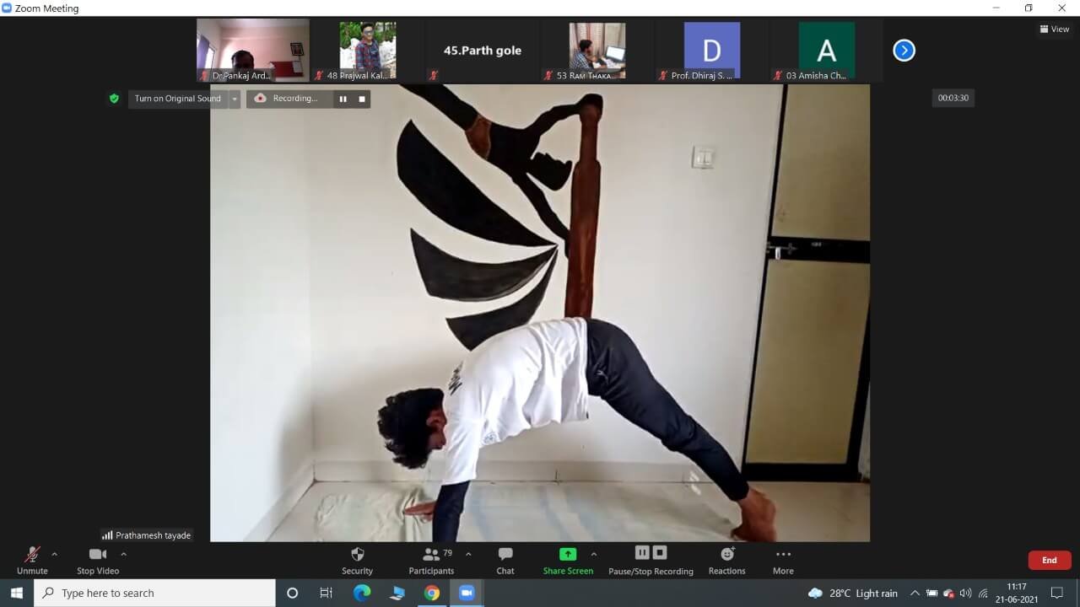Click the Type here to search box
This screenshot has height=607, width=1080.
click(x=154, y=593)
